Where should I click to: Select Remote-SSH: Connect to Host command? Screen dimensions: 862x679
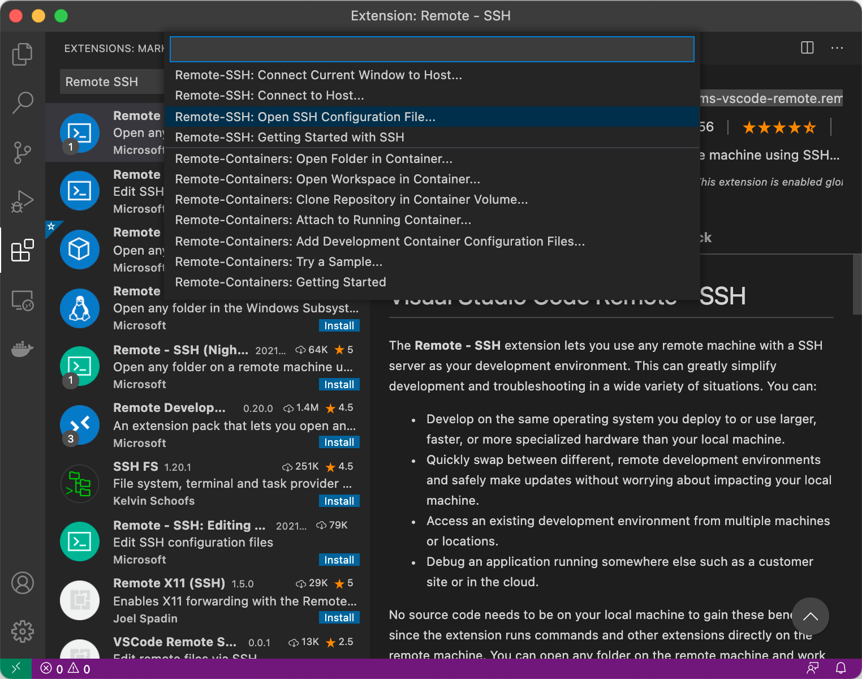tap(432, 96)
